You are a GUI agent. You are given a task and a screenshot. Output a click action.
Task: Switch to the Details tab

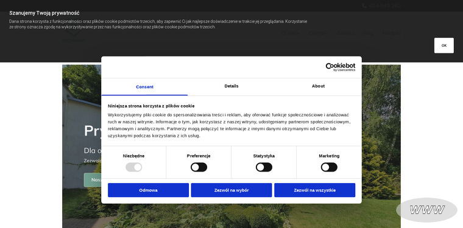[231, 86]
